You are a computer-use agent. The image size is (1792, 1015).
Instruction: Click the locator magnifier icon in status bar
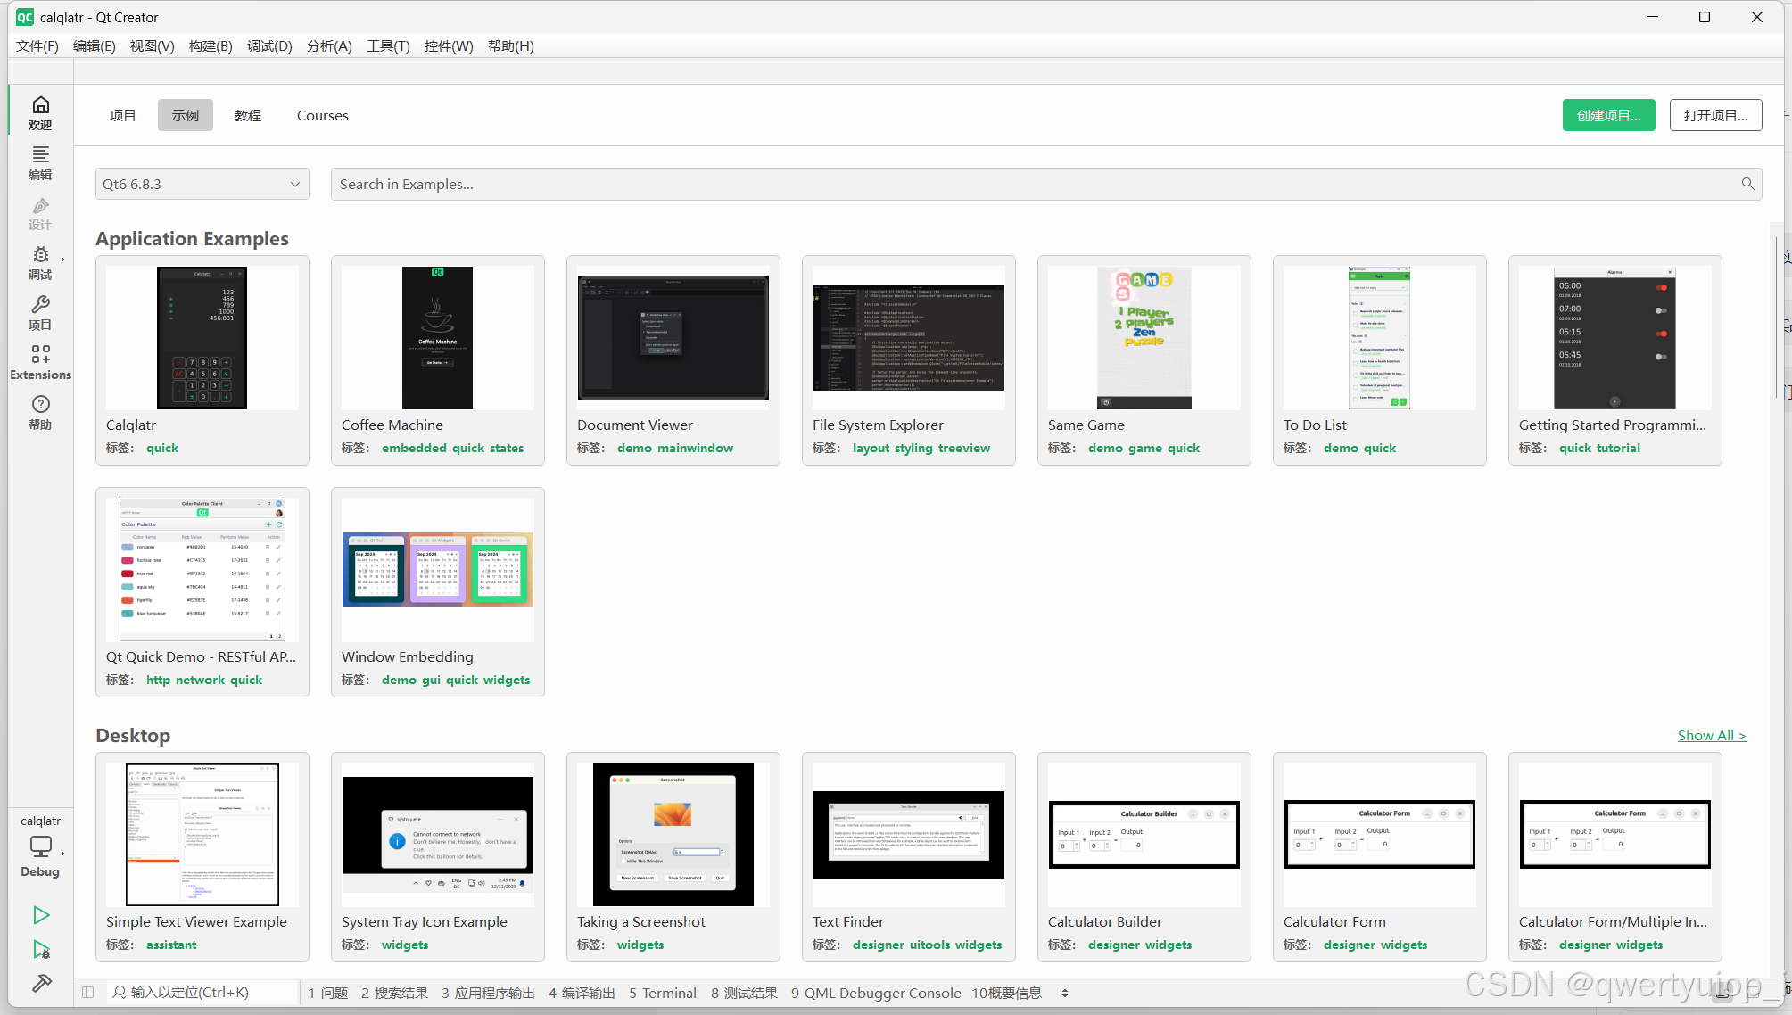[120, 992]
